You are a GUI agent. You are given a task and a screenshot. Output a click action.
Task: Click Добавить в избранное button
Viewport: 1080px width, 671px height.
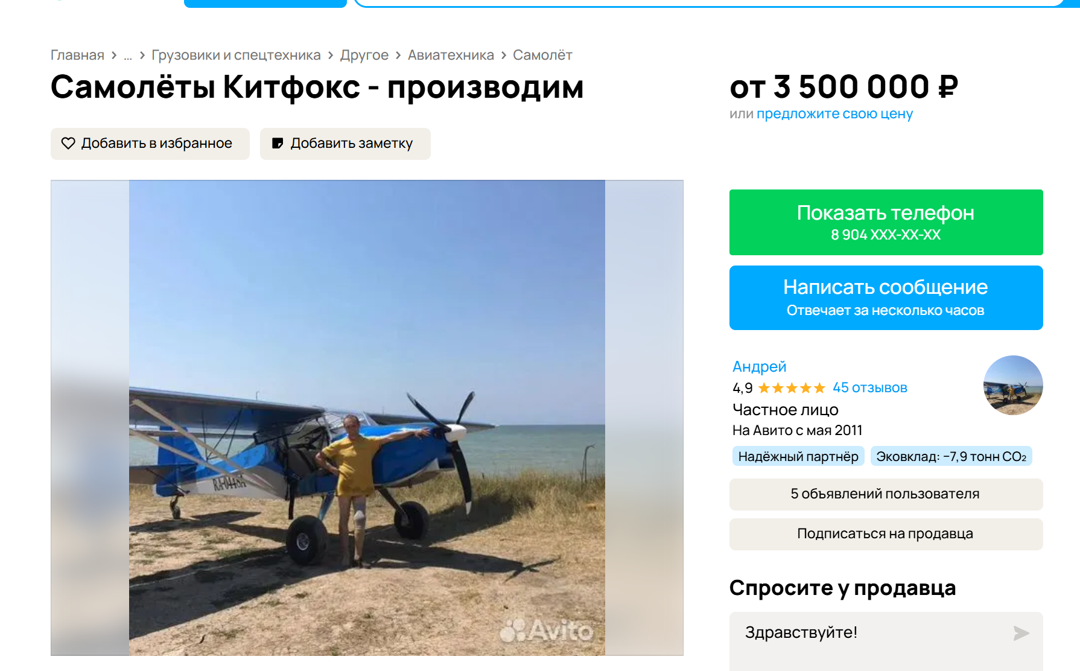click(150, 144)
